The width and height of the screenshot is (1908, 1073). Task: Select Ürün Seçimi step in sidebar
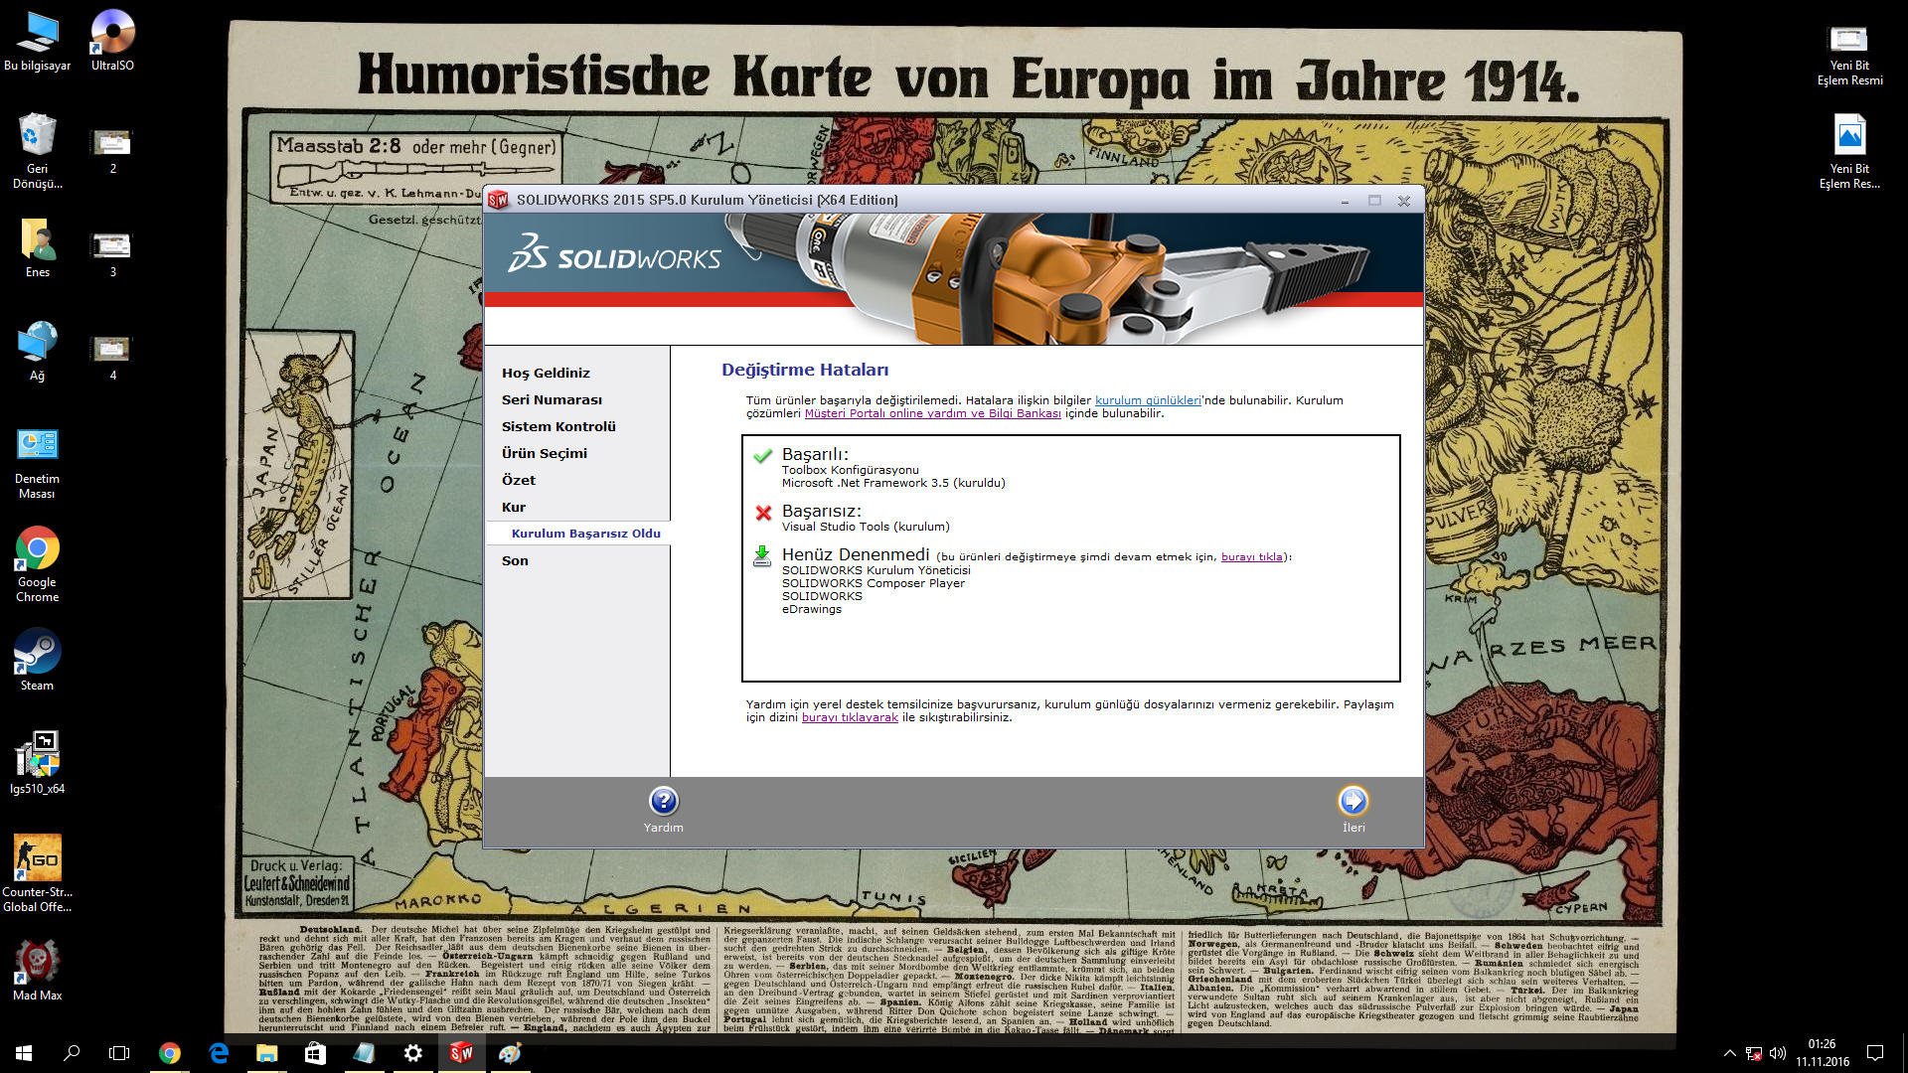tap(544, 453)
